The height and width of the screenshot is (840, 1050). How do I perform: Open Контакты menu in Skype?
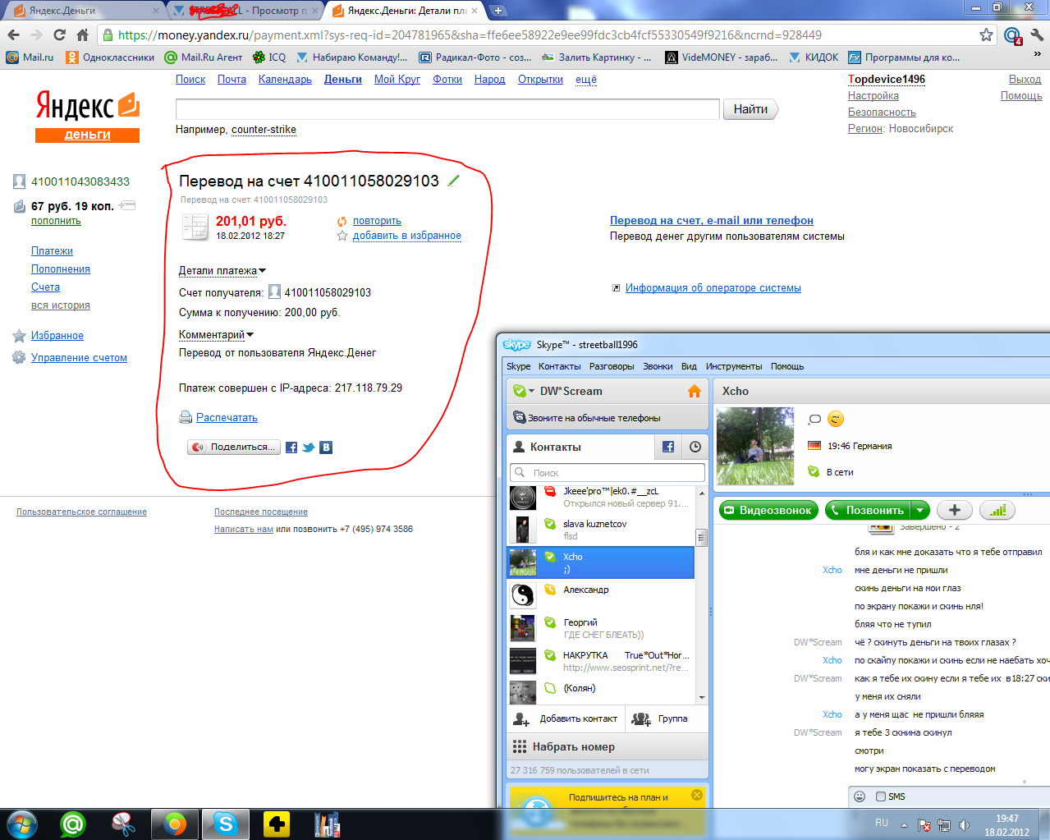pos(559,366)
